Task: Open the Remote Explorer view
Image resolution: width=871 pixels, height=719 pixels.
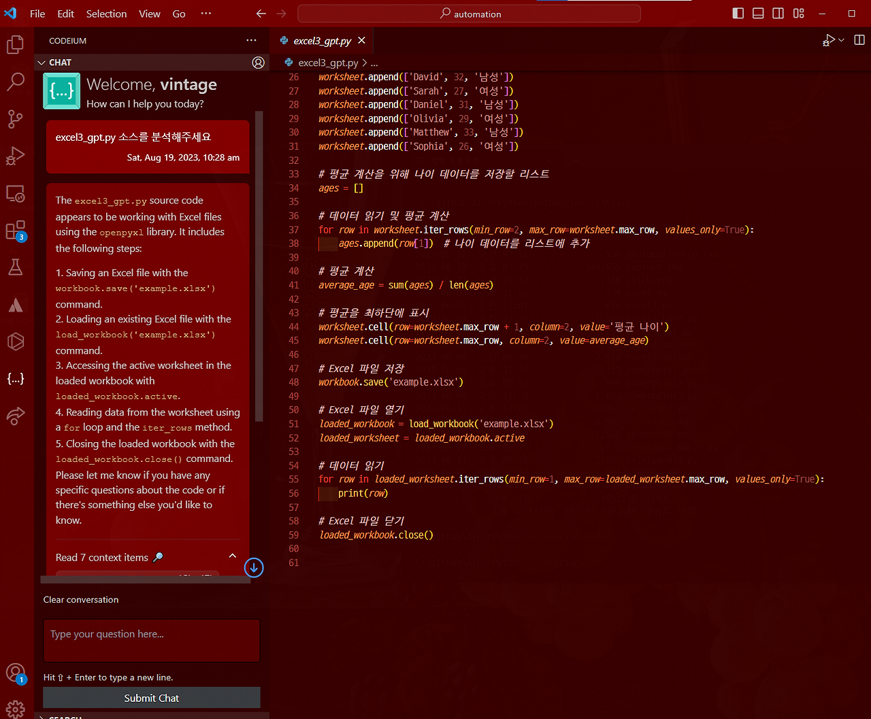Action: [15, 194]
